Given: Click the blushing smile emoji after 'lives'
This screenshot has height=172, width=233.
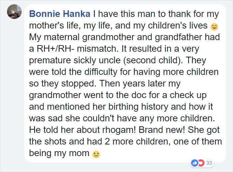Looking at the screenshot, I should click(x=214, y=27).
